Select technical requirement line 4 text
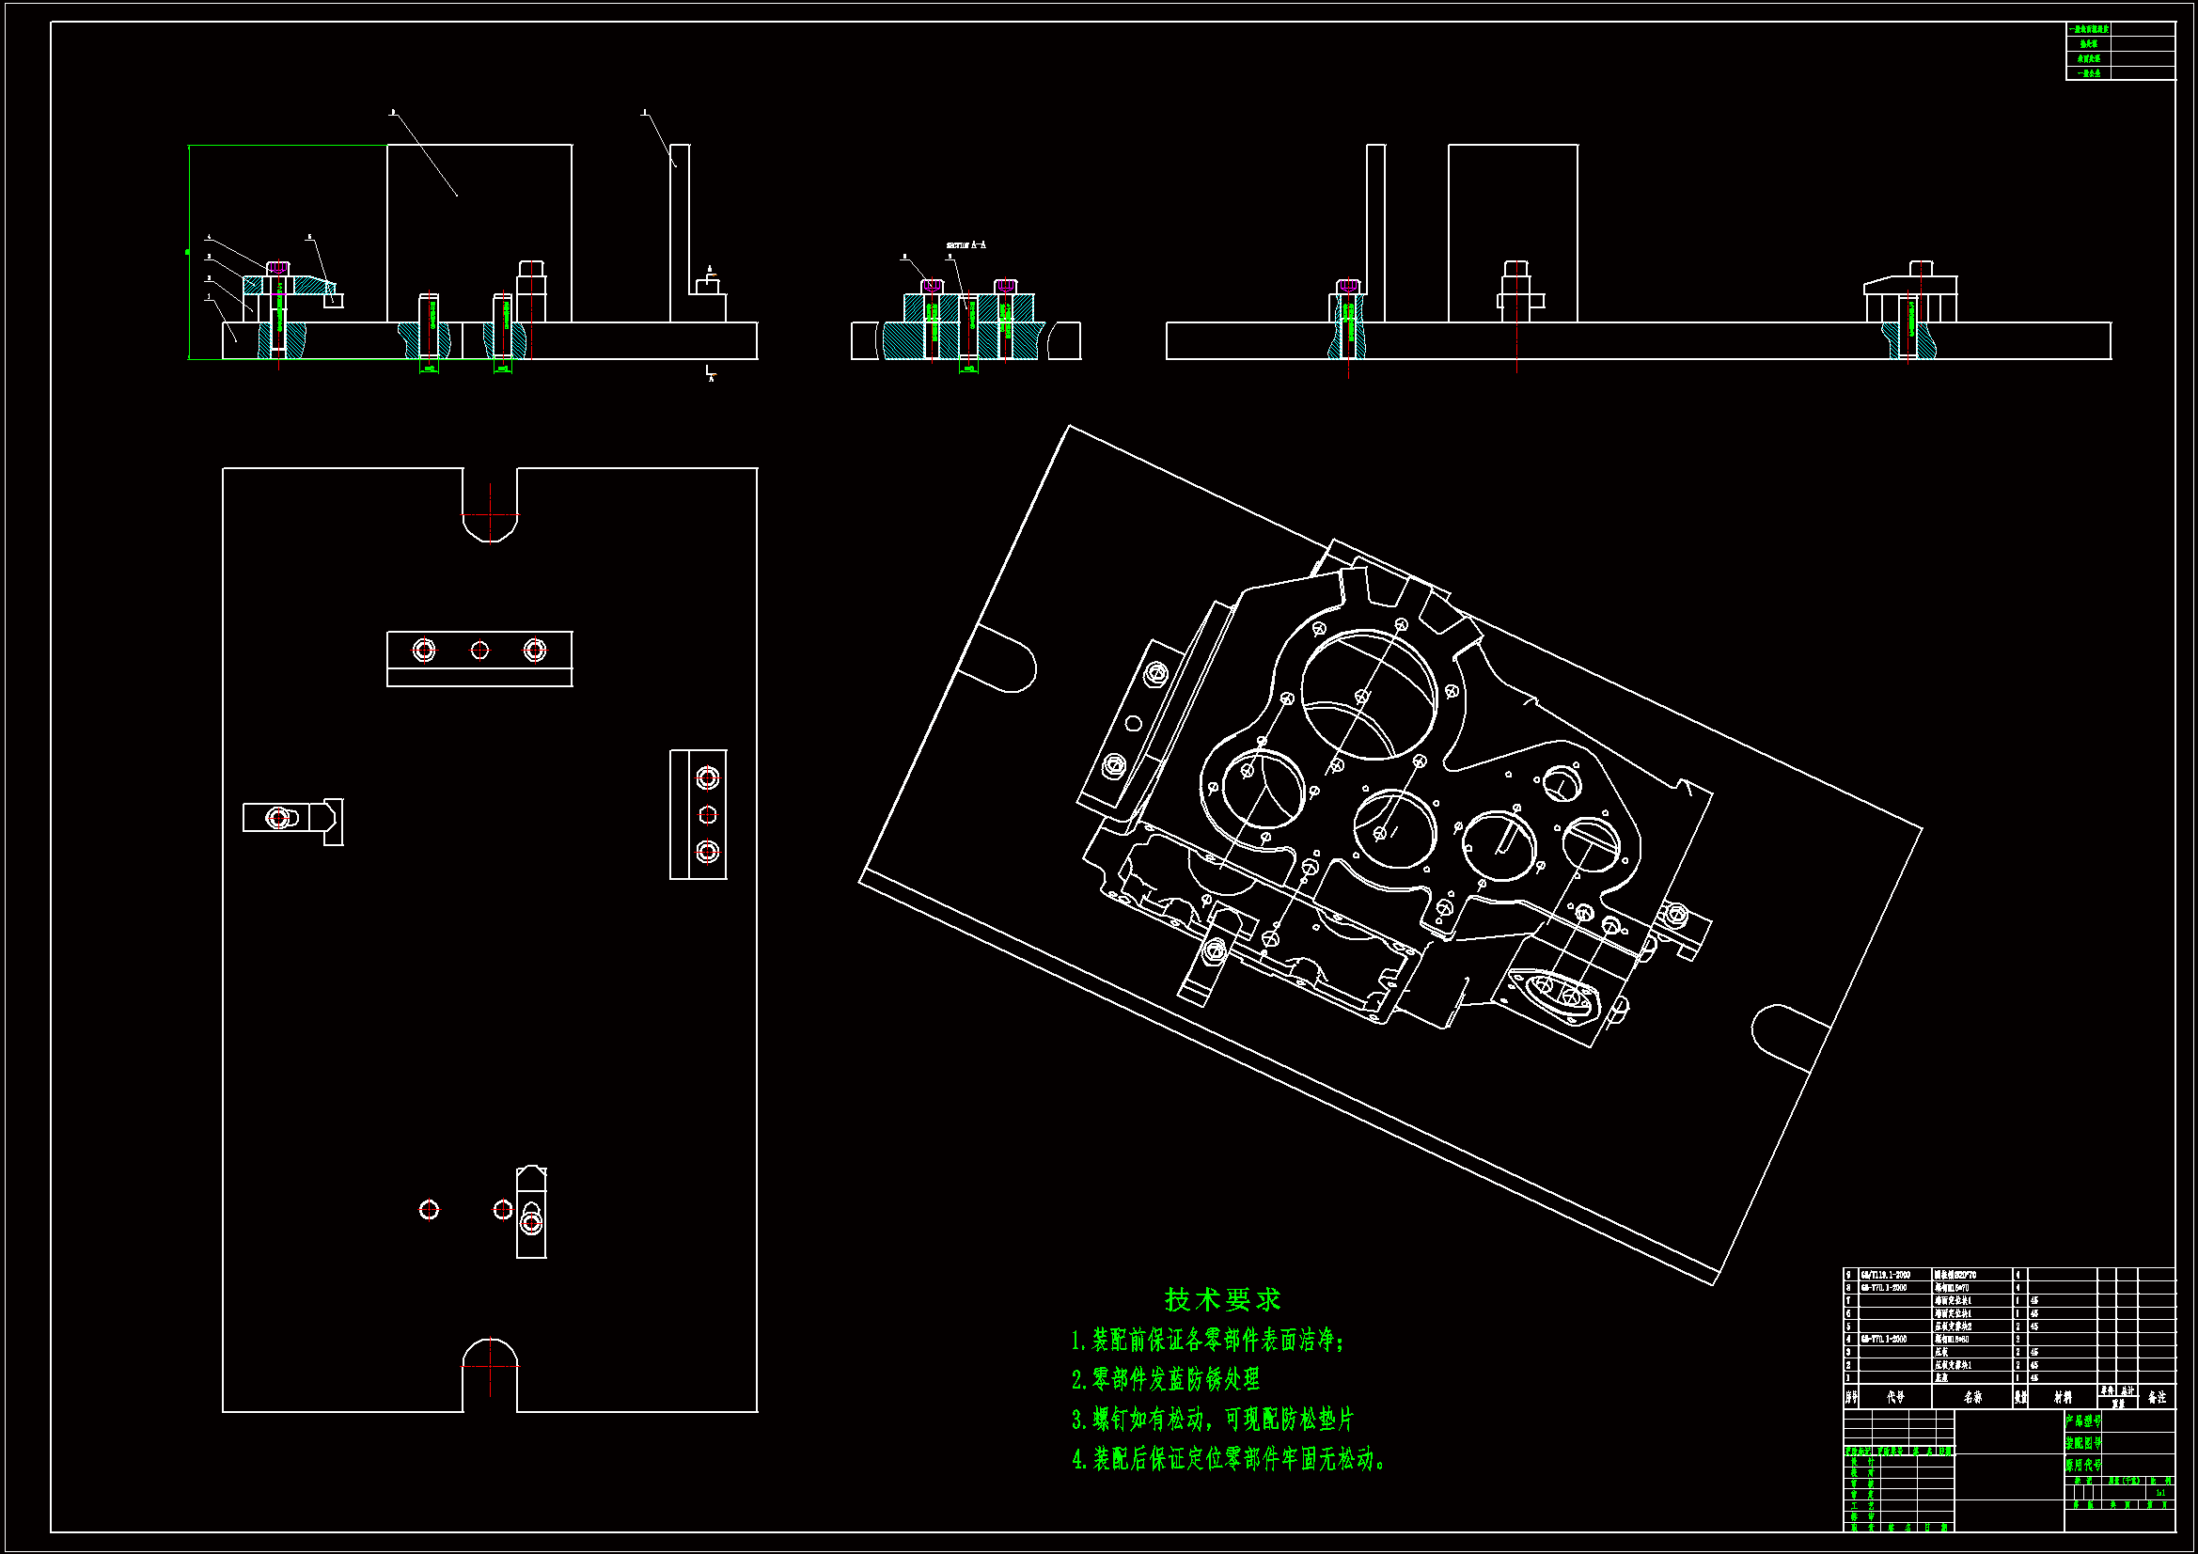The width and height of the screenshot is (2198, 1554). (x=1227, y=1459)
